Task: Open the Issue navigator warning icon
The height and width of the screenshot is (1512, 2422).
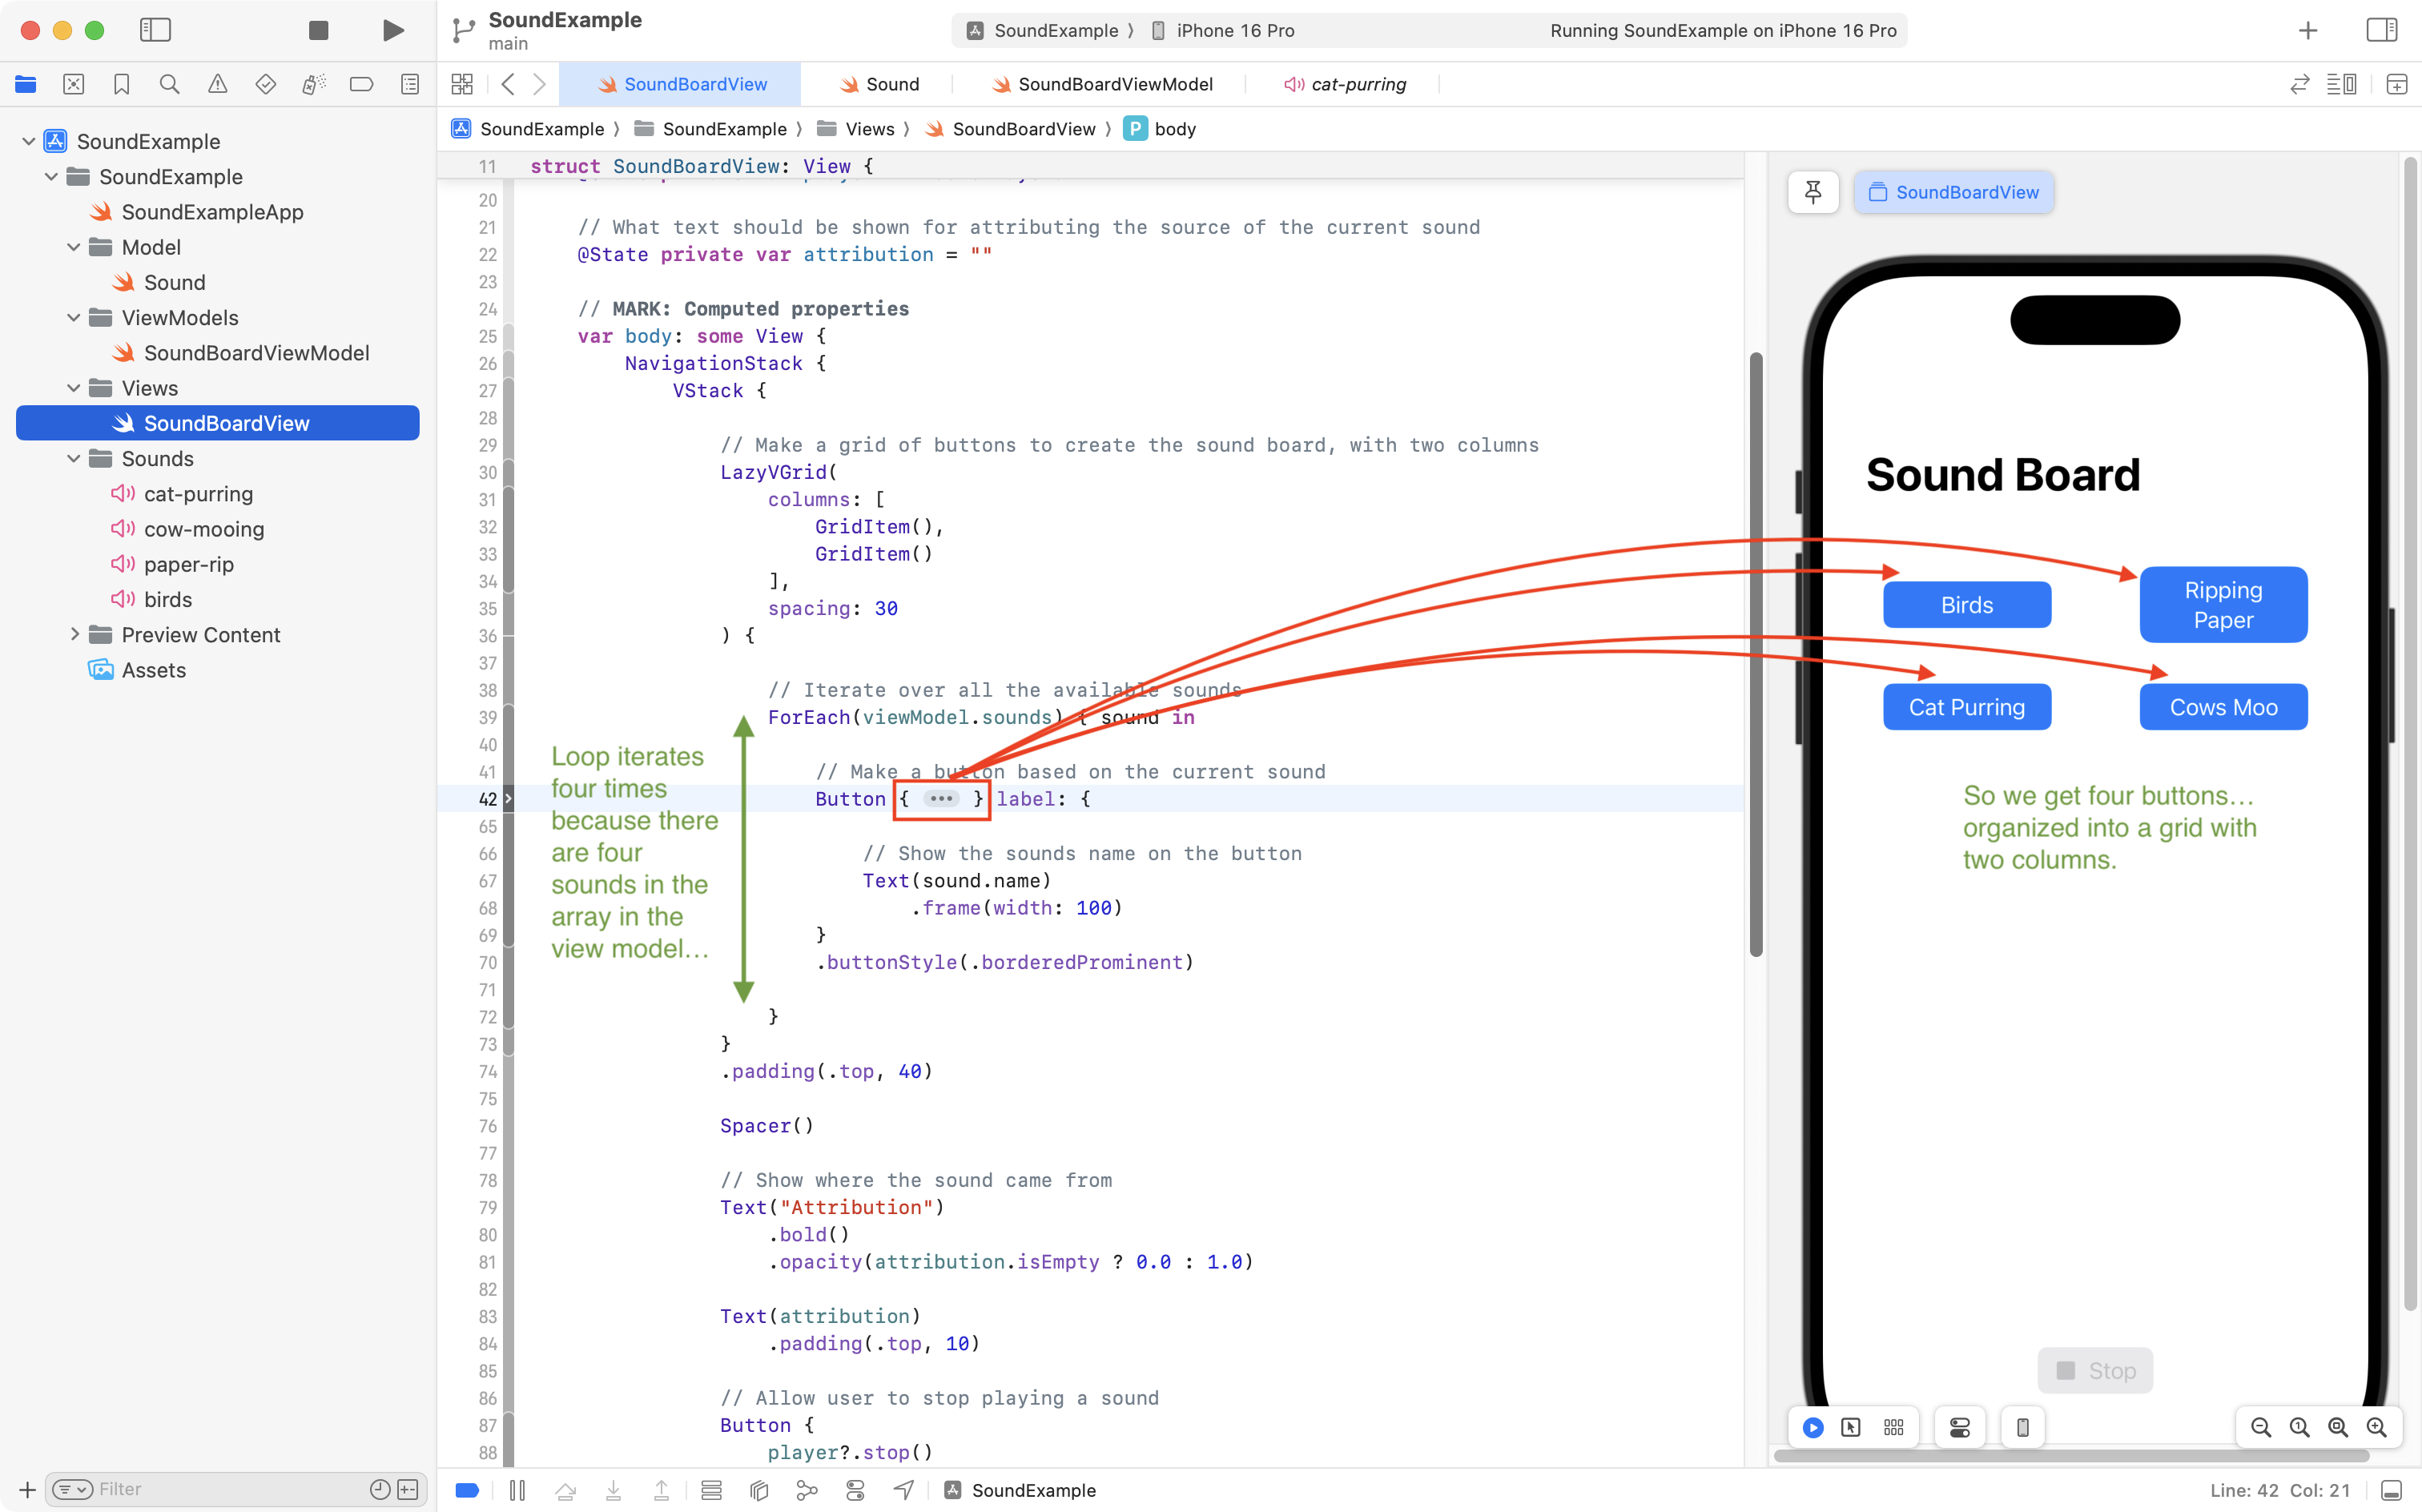Action: pyautogui.click(x=217, y=85)
